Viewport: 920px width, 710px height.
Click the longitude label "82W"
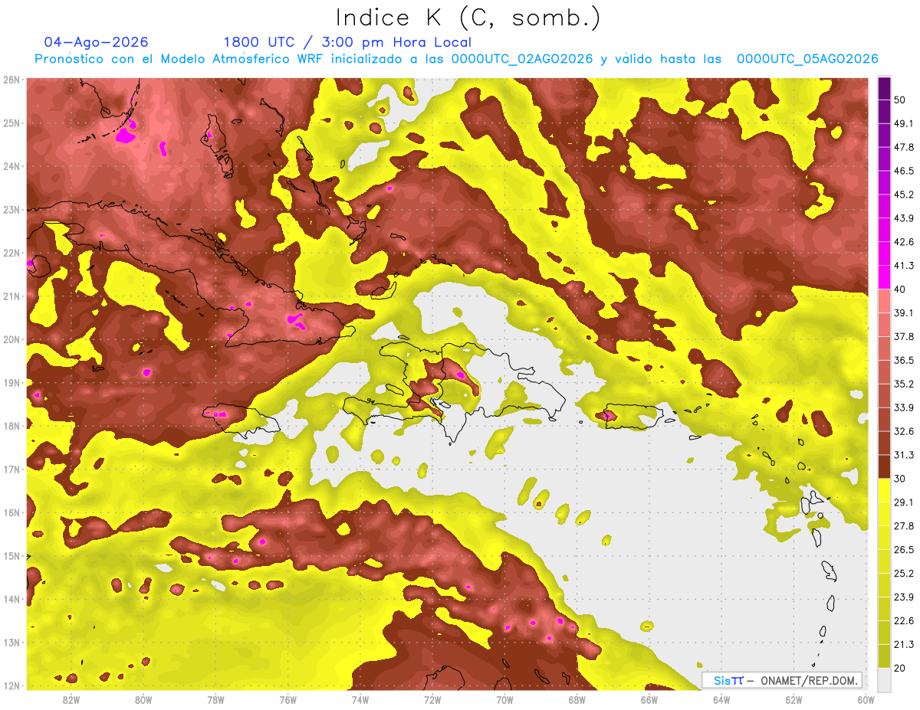(x=71, y=699)
